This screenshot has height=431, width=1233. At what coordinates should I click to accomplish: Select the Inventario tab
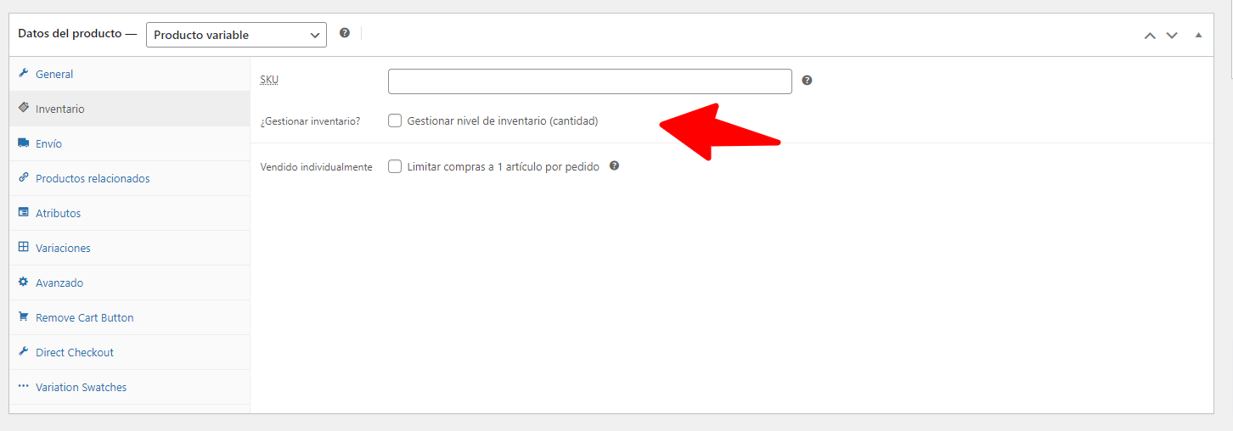click(x=129, y=109)
